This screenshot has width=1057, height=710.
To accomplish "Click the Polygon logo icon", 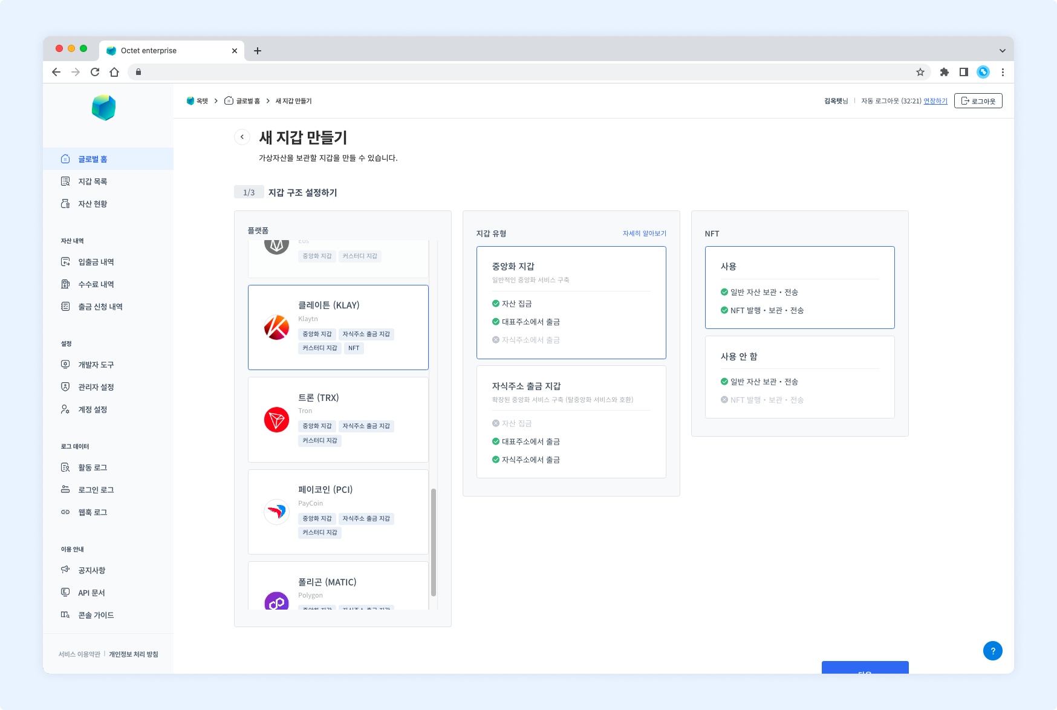I will point(276,602).
